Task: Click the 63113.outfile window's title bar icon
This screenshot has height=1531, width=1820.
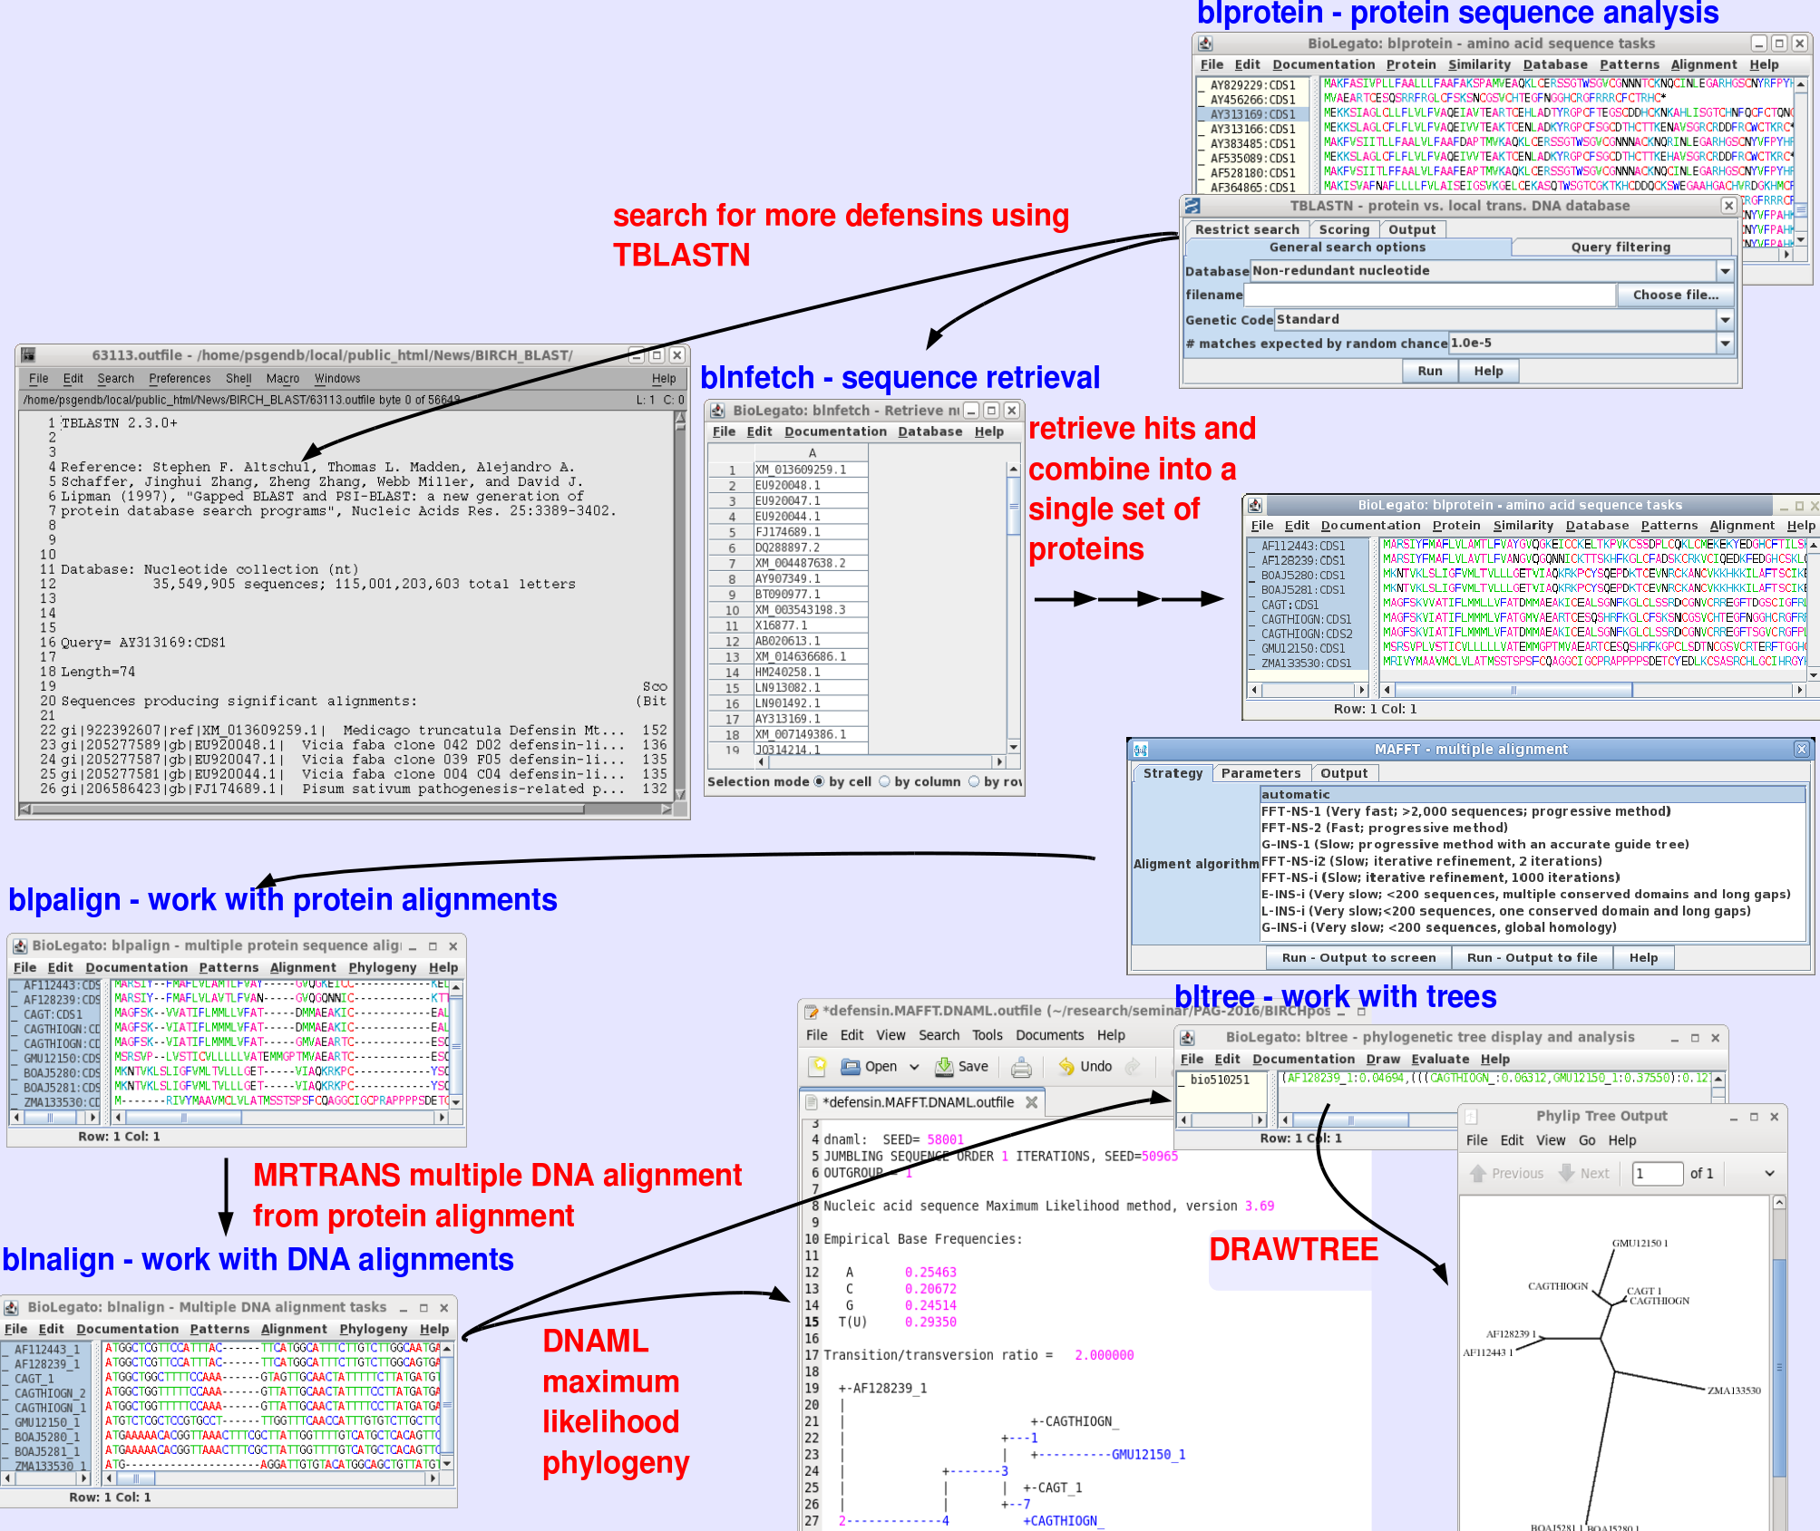Action: tap(28, 355)
